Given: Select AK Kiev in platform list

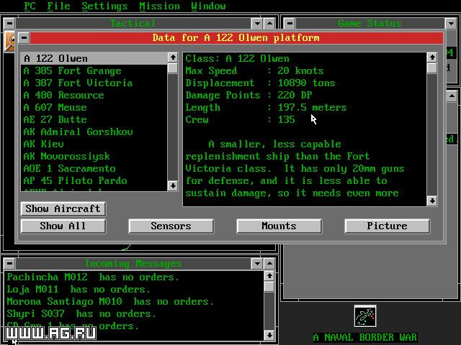Looking at the screenshot, I should pos(94,144).
